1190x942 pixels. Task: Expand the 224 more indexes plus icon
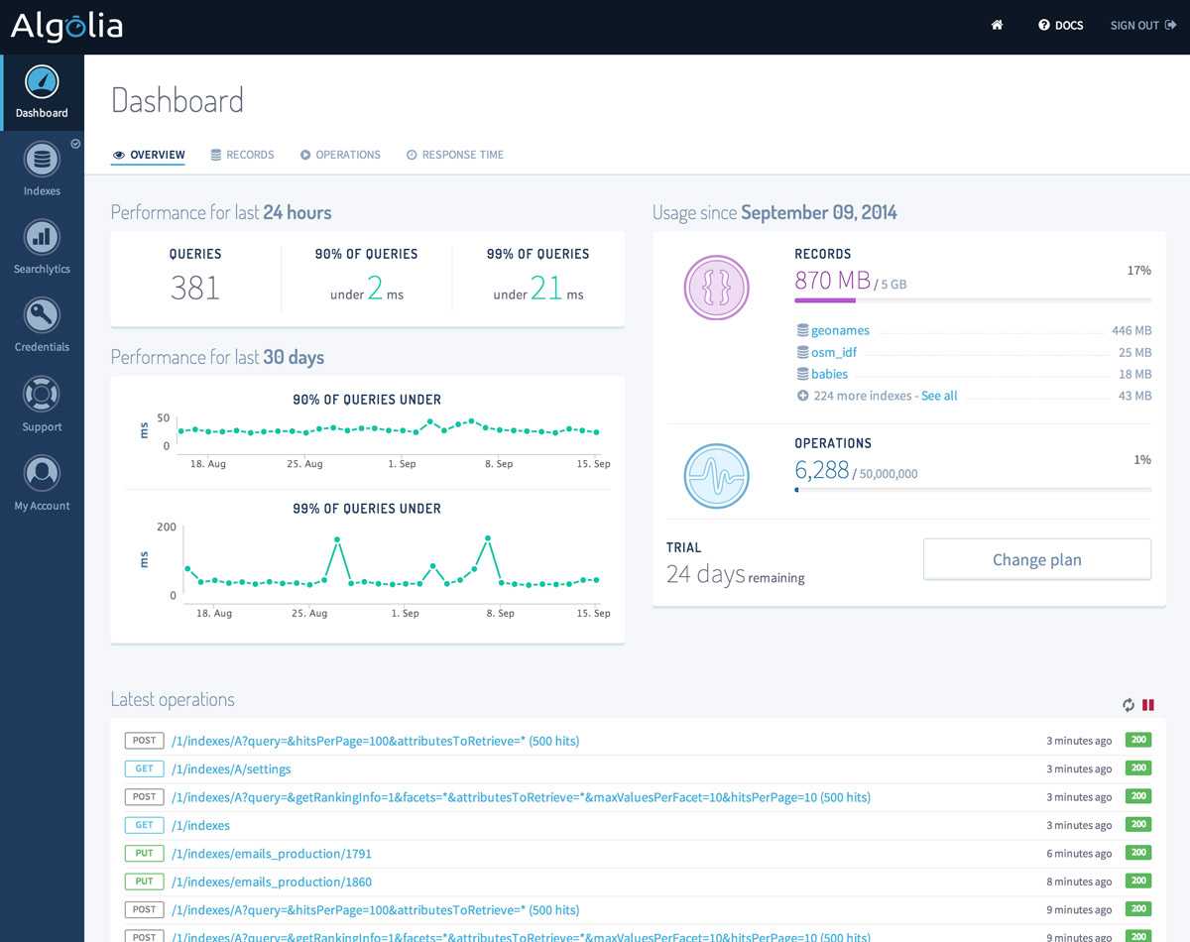[802, 396]
